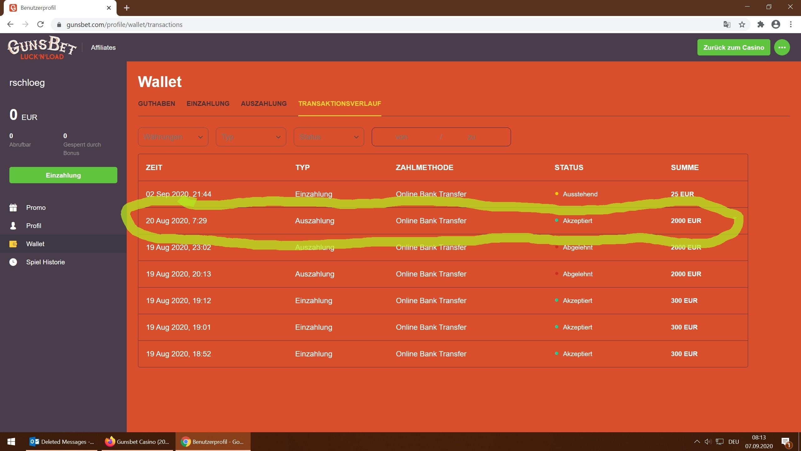Click the 19 Aug 2020, 19:01 row
The image size is (801, 451).
[x=443, y=327]
